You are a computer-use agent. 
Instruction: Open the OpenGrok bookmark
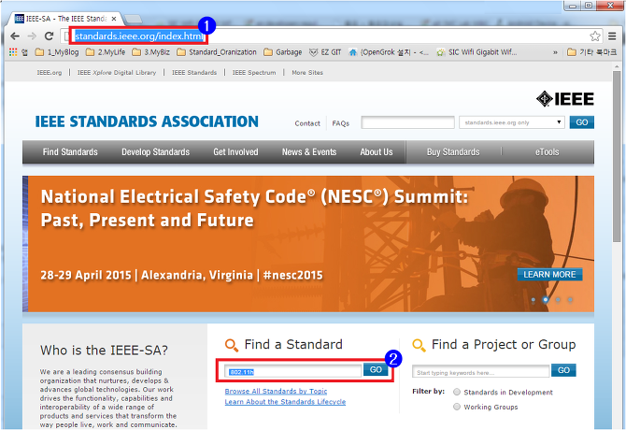coord(389,52)
